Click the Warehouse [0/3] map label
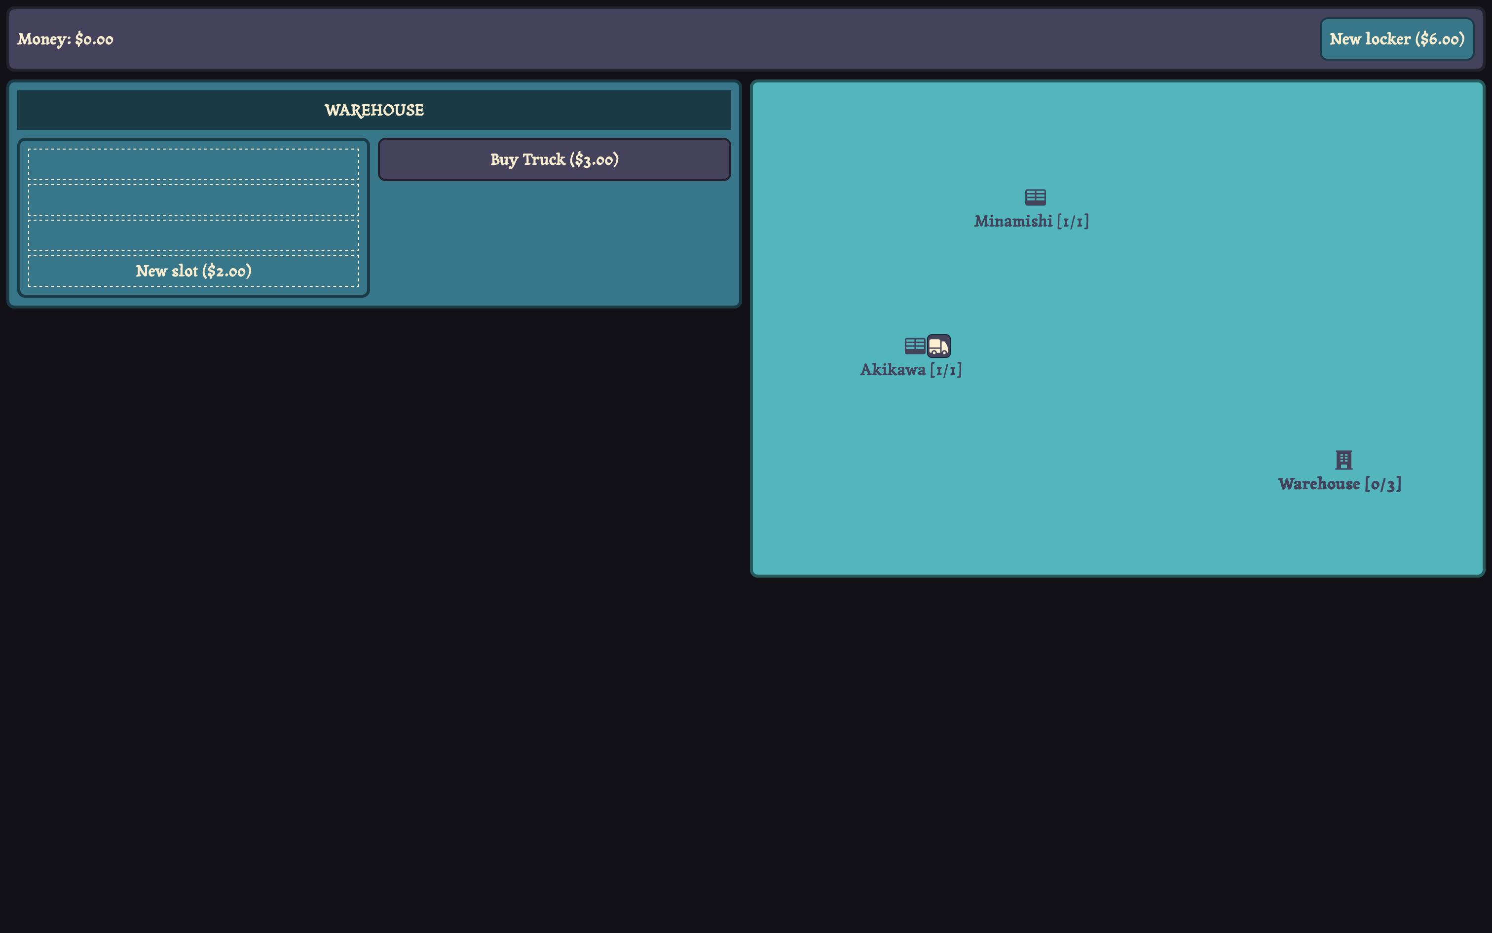 (1339, 484)
